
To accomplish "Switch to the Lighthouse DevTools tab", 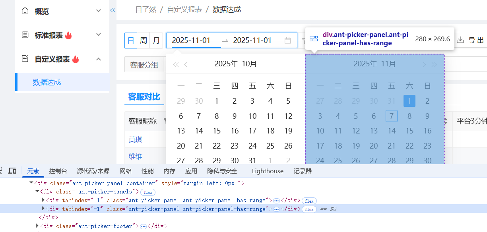I will coord(268,171).
